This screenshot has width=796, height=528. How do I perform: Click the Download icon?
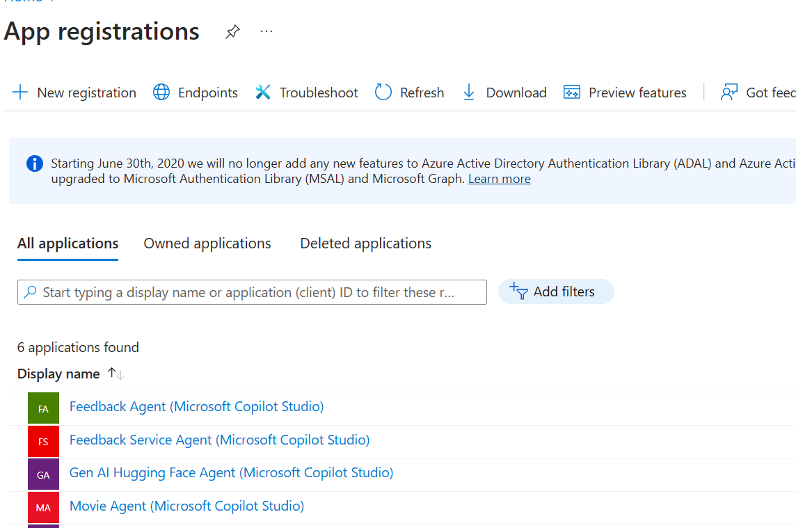pyautogui.click(x=468, y=92)
